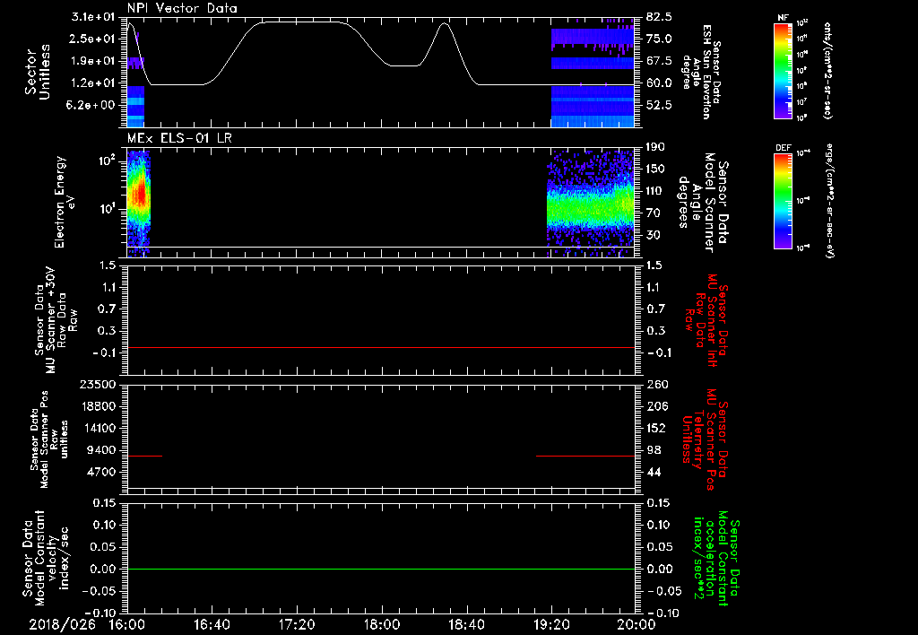This screenshot has width=918, height=635.
Task: Click the '52.5' sun elevation tick
Action: (x=659, y=105)
